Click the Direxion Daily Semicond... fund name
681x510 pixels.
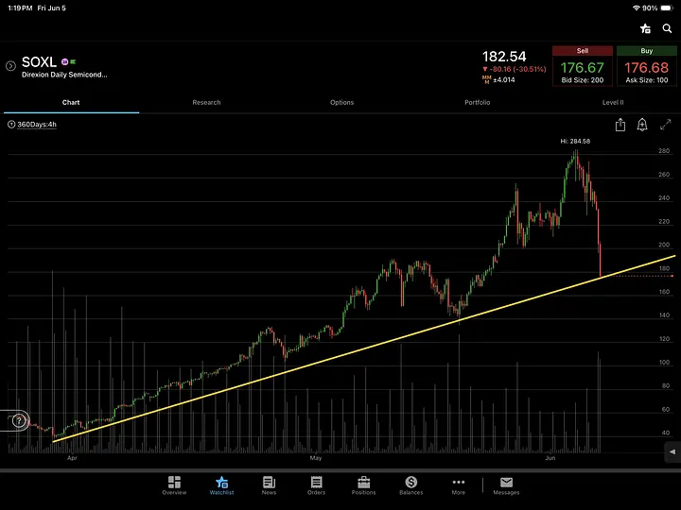click(x=64, y=75)
